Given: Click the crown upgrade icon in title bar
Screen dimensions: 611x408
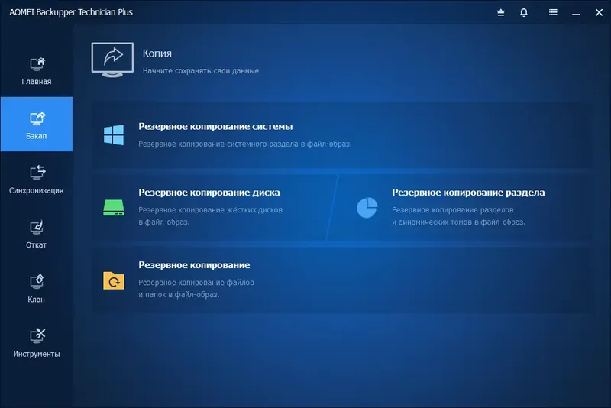Looking at the screenshot, I should tap(501, 12).
